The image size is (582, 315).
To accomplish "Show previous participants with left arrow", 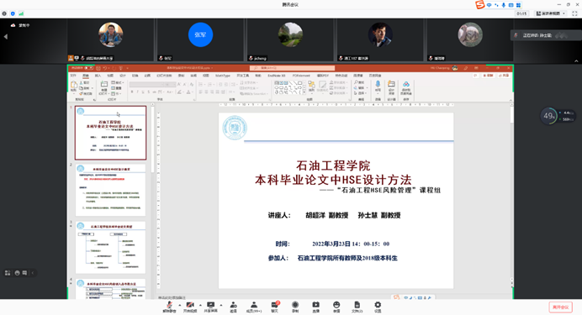I will (6, 37).
